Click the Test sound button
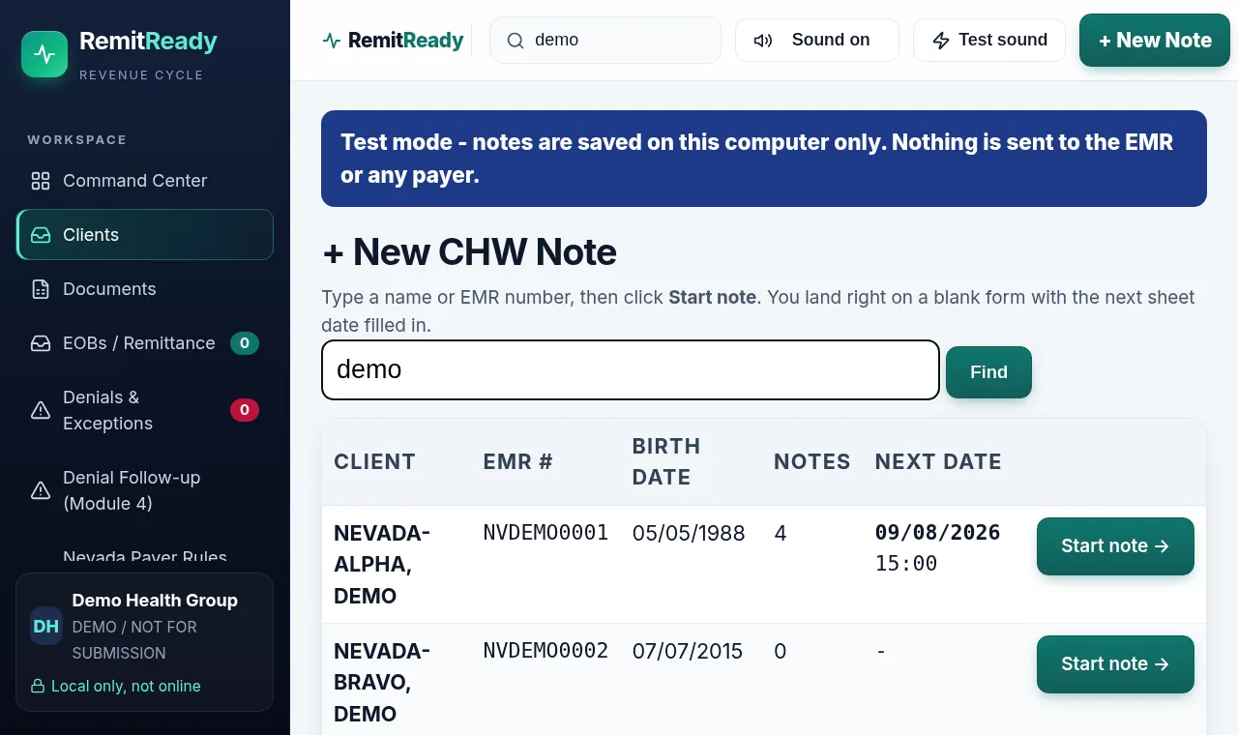This screenshot has width=1238, height=735. pyautogui.click(x=989, y=41)
